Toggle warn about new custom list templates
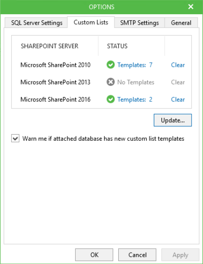 click(x=15, y=138)
